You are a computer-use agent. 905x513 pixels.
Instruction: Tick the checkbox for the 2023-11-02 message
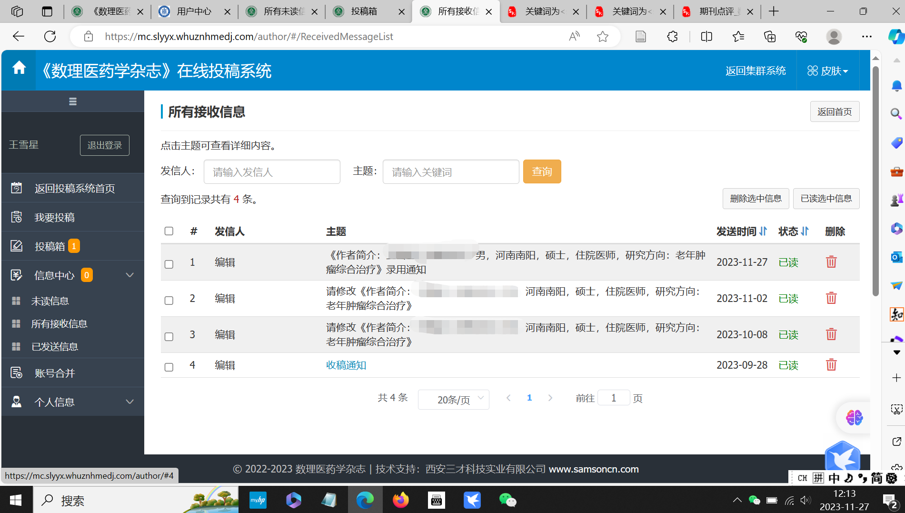point(169,300)
